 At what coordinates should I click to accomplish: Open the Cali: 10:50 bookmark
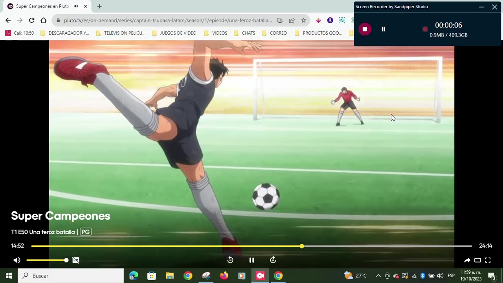[x=20, y=33]
